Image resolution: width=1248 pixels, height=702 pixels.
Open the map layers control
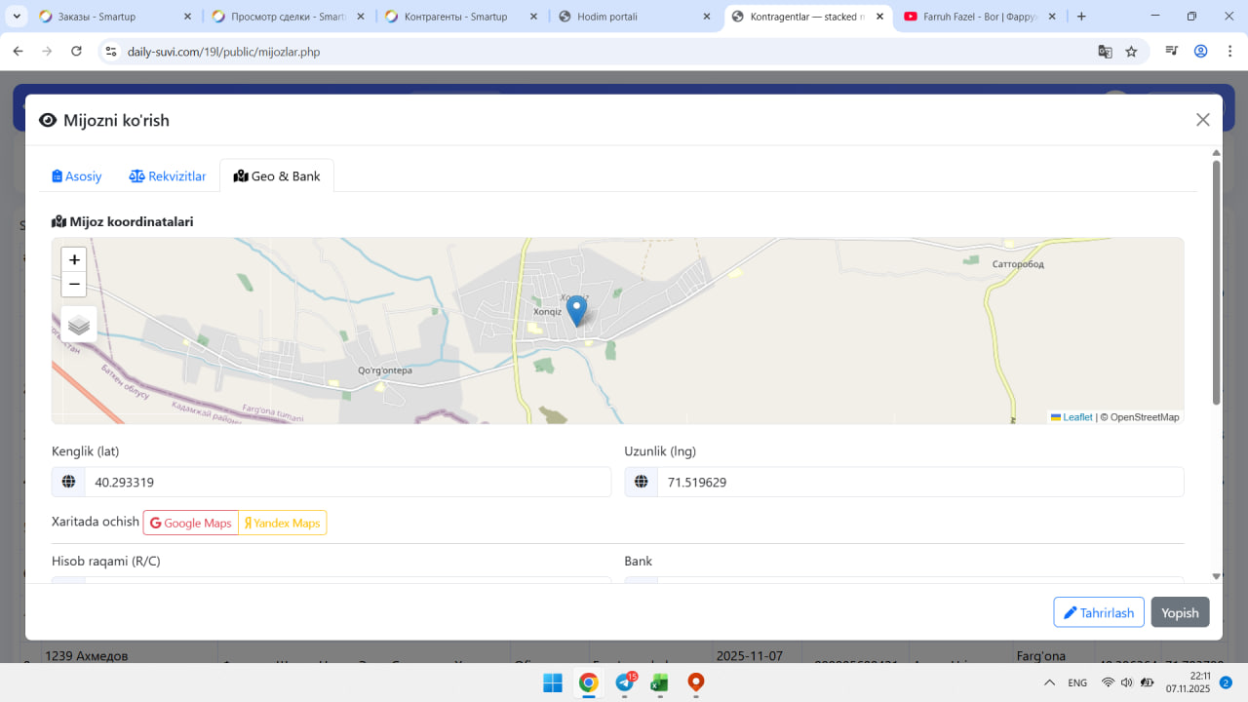[79, 326]
